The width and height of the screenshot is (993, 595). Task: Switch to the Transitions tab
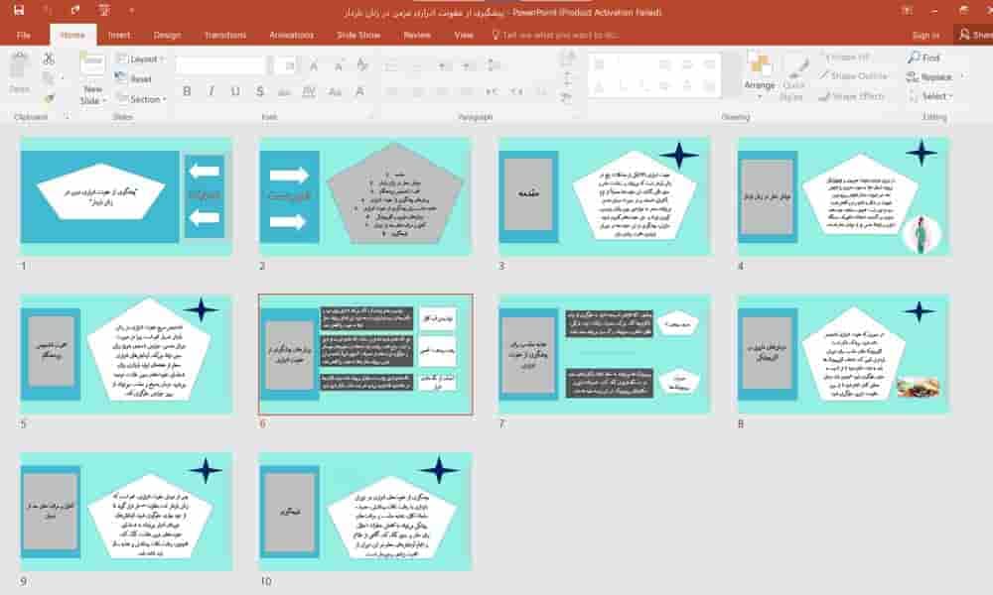[225, 35]
